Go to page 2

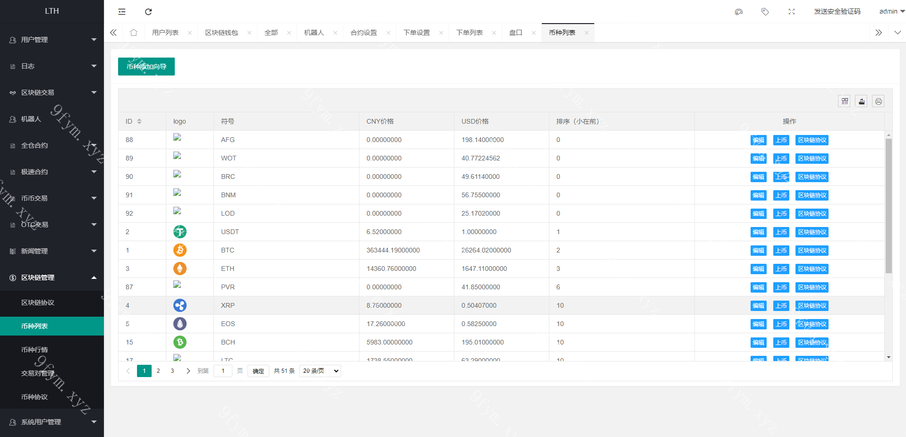pos(158,371)
